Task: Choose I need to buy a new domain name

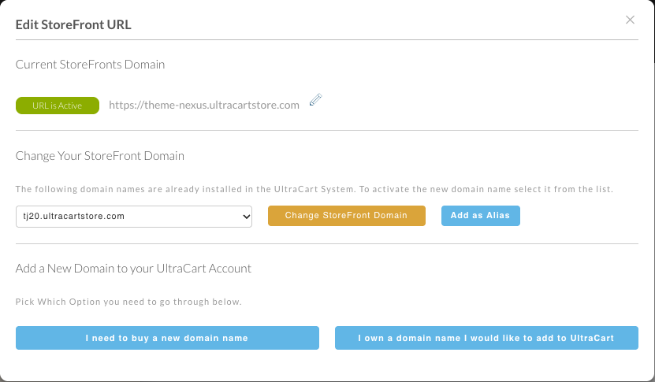Action: point(167,338)
